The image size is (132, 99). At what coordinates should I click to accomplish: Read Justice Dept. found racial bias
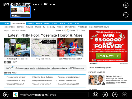[17, 59]
